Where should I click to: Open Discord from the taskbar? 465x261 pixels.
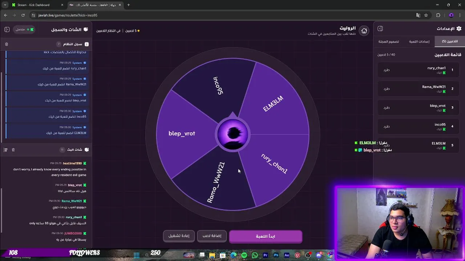pos(319,255)
